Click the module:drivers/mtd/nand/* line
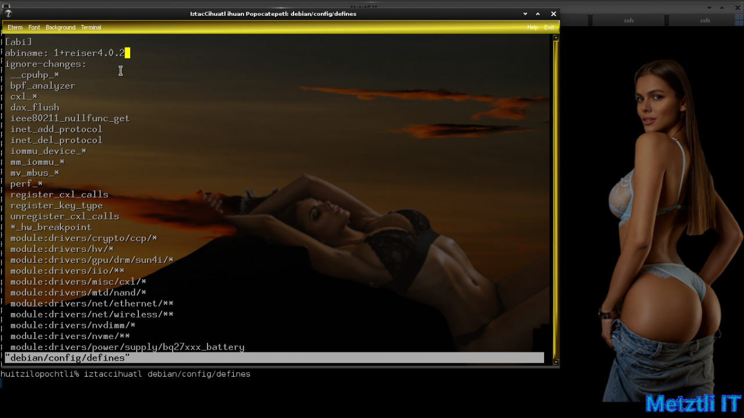744x418 pixels. (78, 293)
